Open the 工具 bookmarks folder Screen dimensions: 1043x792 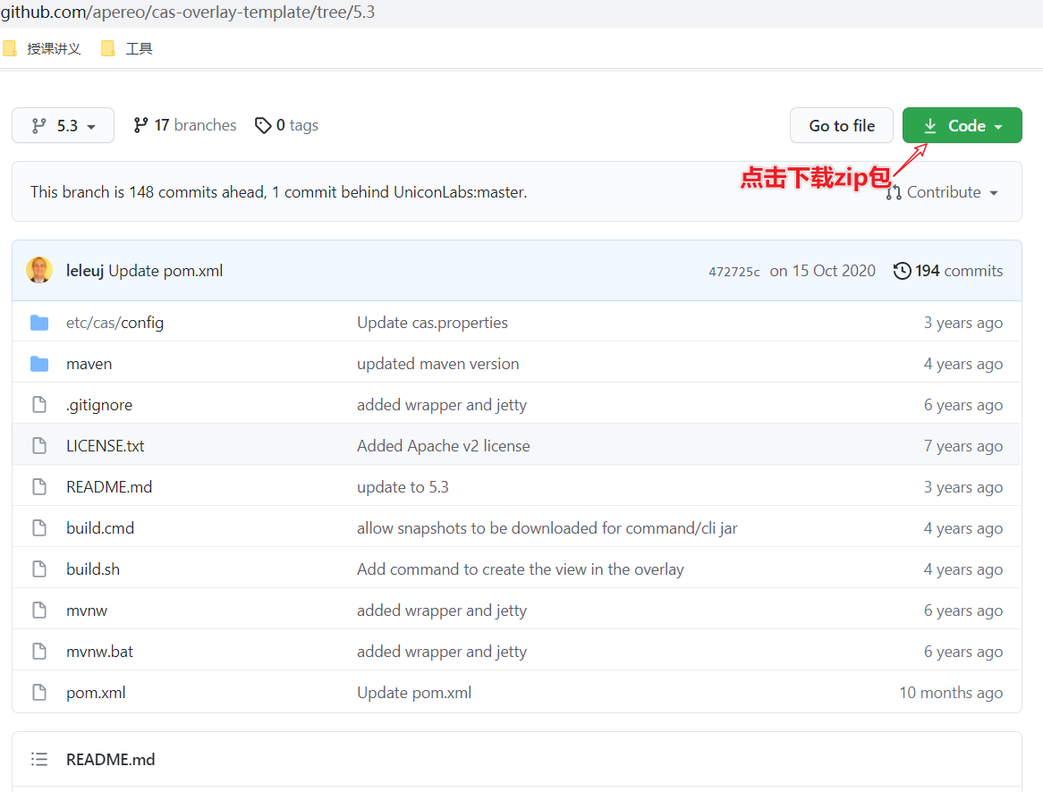(x=127, y=48)
